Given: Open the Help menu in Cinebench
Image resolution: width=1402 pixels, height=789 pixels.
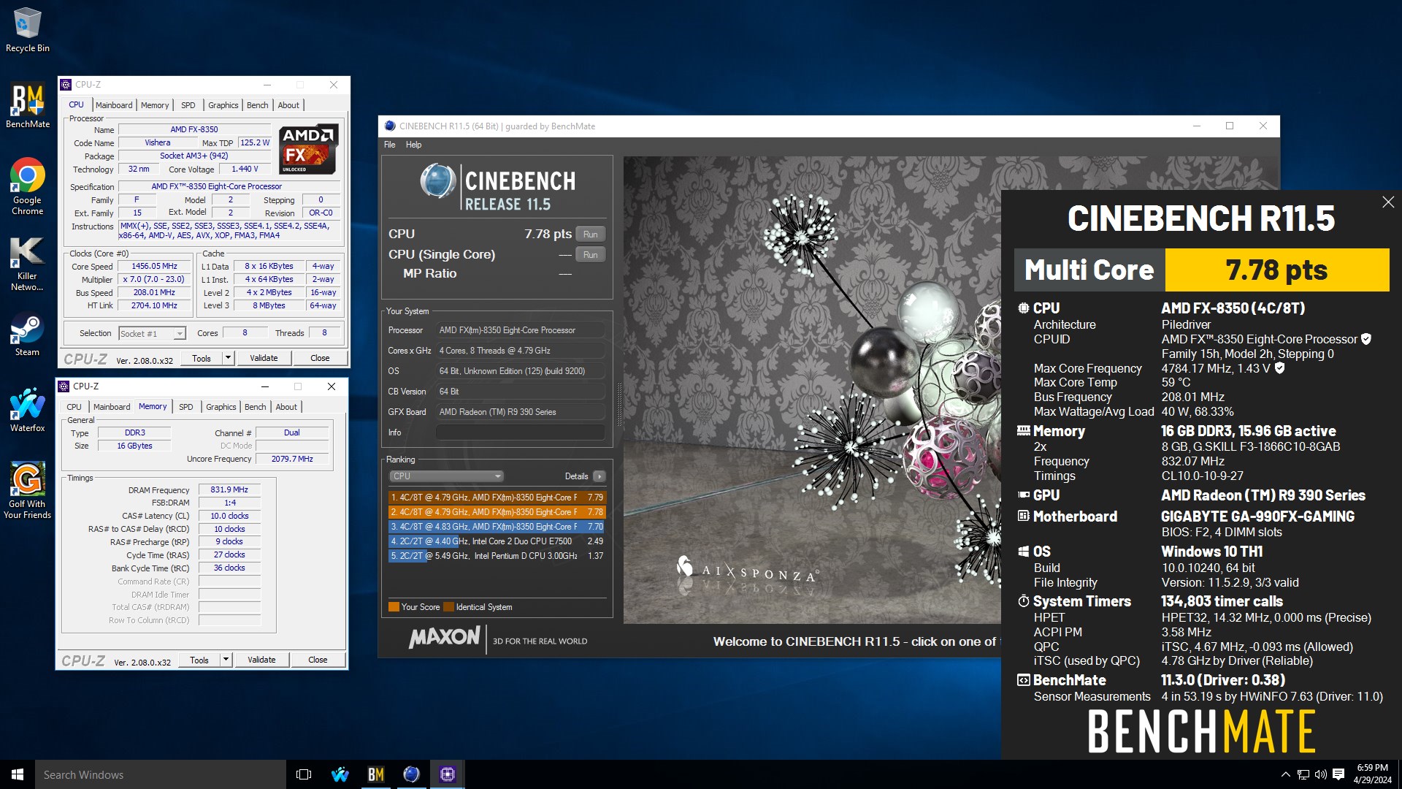Looking at the screenshot, I should coord(413,145).
